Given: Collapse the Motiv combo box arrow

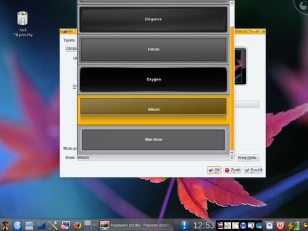Looking at the screenshot, I should [x=232, y=158].
